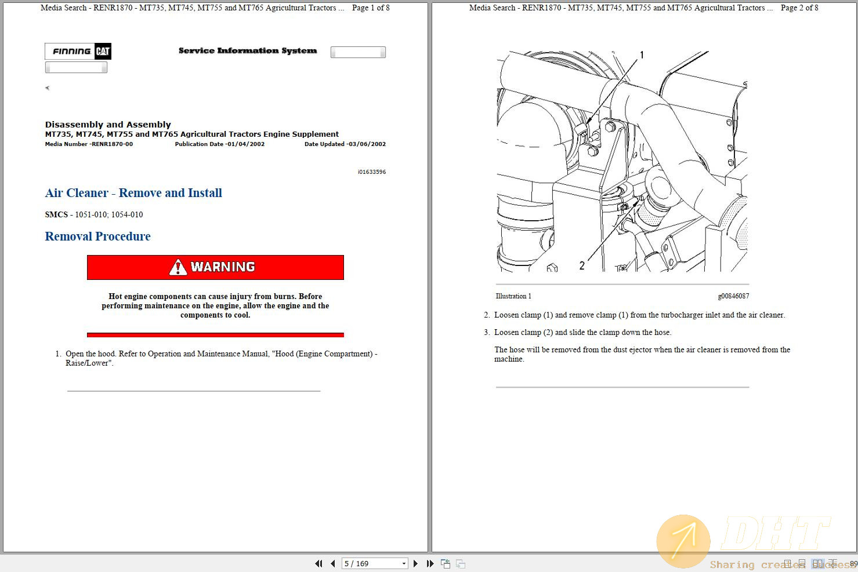Screen dimensions: 858x572
Task: Open the dropdown beside Service Information System
Action: (357, 52)
